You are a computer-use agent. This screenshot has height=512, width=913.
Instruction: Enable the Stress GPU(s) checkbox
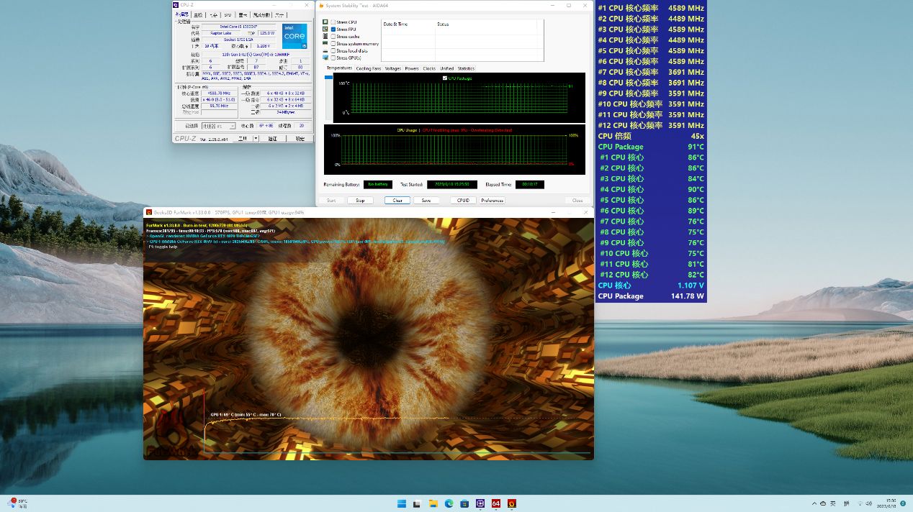coord(333,58)
